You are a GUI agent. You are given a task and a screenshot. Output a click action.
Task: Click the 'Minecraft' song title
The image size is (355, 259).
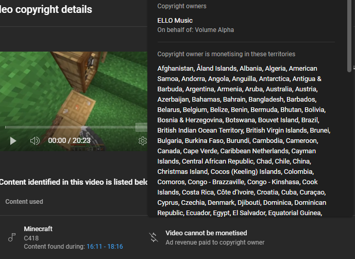[x=38, y=229]
